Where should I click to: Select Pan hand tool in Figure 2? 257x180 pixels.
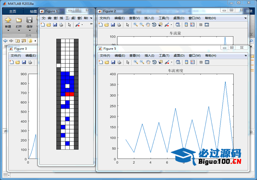(x=148, y=25)
